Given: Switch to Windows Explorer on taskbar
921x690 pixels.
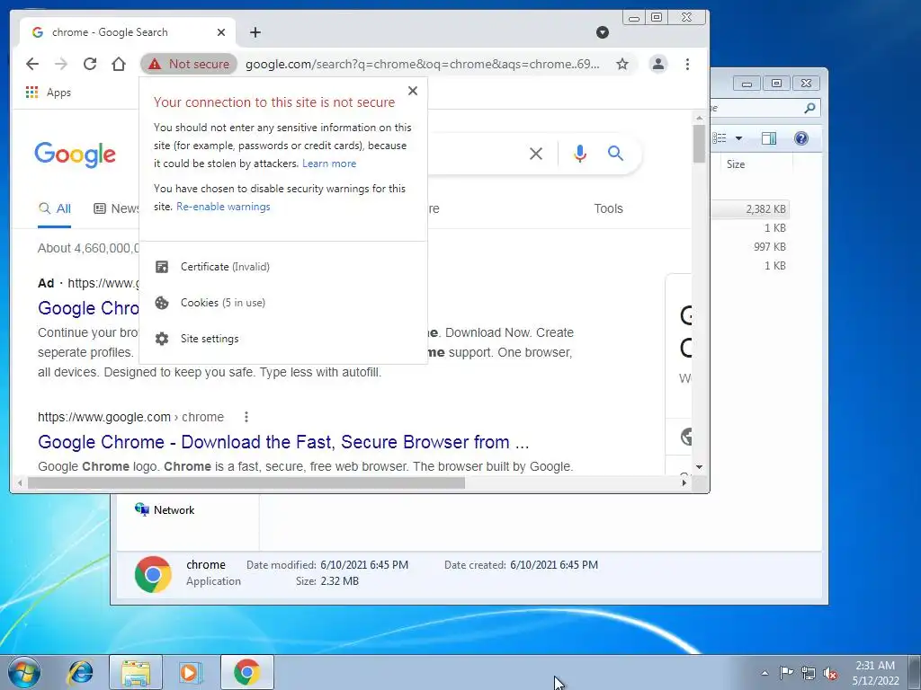Looking at the screenshot, I should [136, 672].
